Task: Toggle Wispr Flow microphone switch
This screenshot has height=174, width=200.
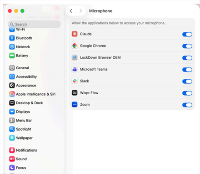Action: (x=187, y=93)
